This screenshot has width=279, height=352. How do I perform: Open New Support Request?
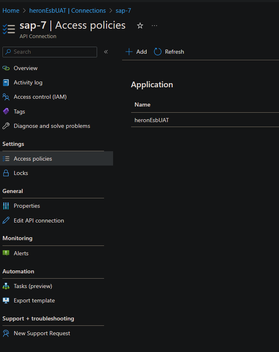coord(42,334)
